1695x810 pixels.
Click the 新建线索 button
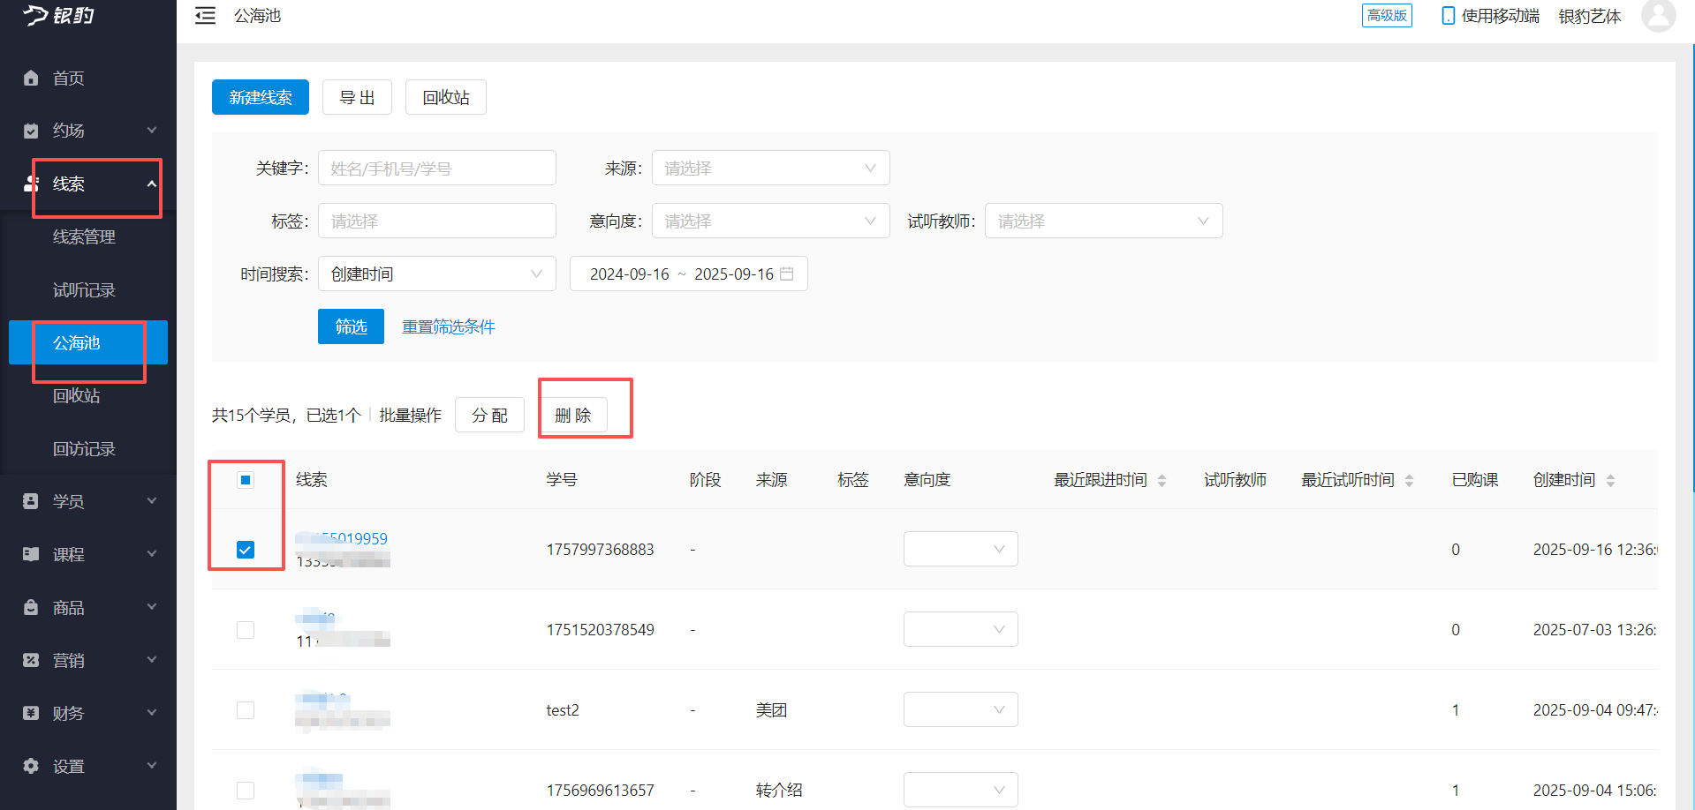260,97
